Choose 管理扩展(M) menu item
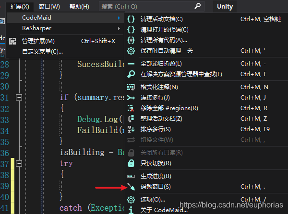The image size is (288, 214). click(65, 41)
